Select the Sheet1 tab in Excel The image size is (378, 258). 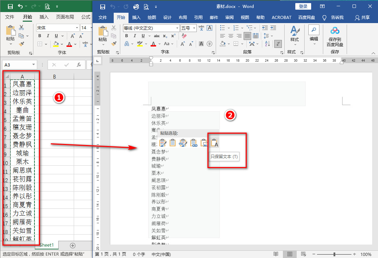[46, 245]
